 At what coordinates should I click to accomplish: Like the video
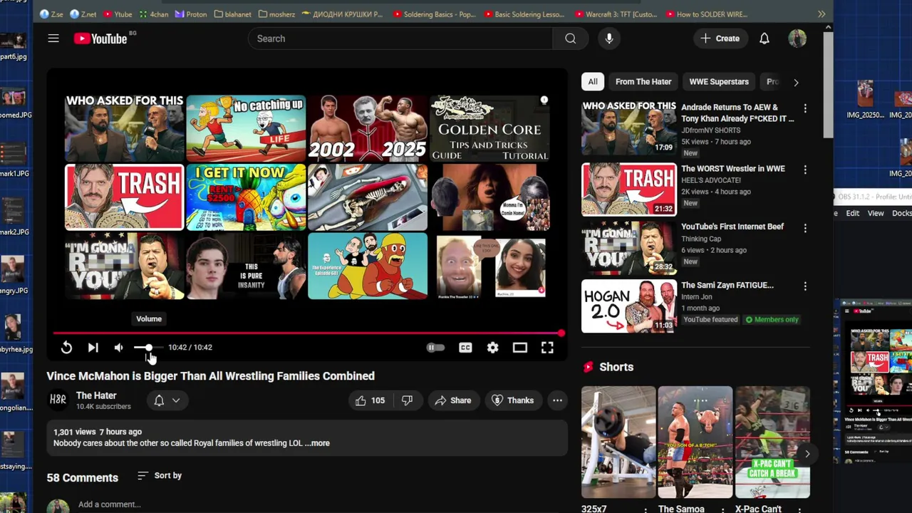[x=370, y=400]
